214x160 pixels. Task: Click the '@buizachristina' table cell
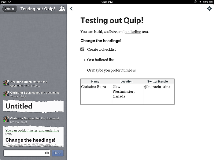159,91
